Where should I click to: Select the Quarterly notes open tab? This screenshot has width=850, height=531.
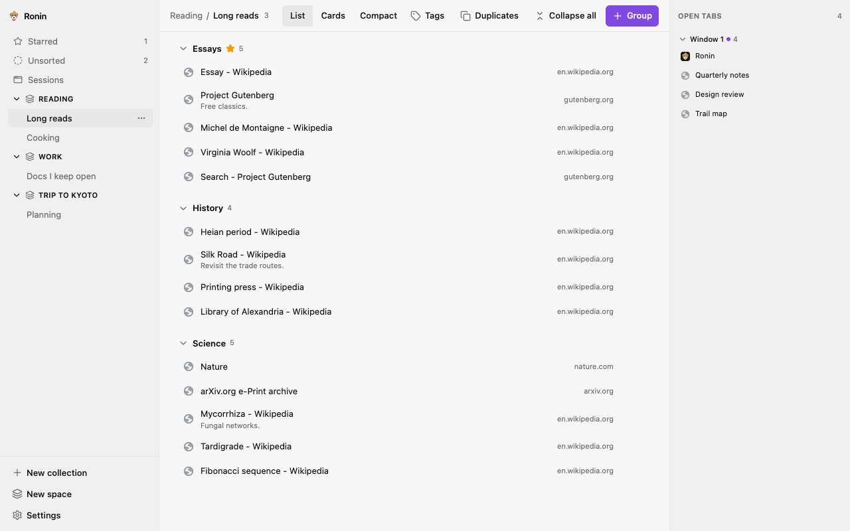coord(760,75)
